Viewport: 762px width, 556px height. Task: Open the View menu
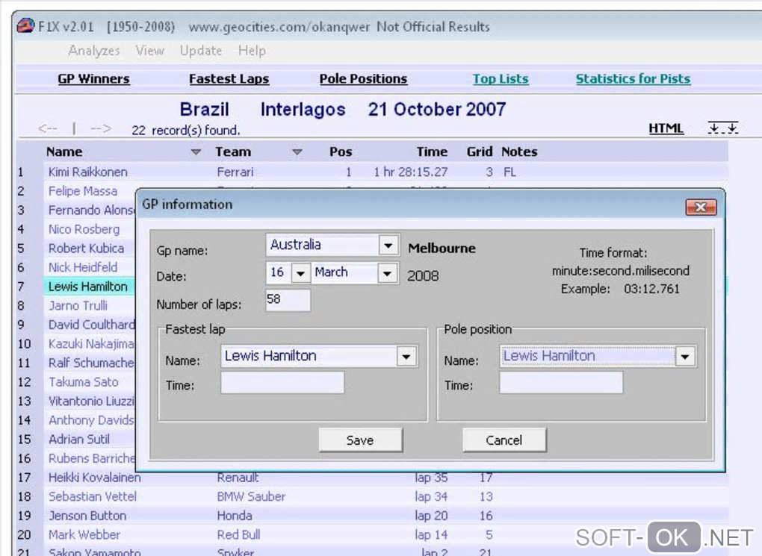(x=149, y=51)
